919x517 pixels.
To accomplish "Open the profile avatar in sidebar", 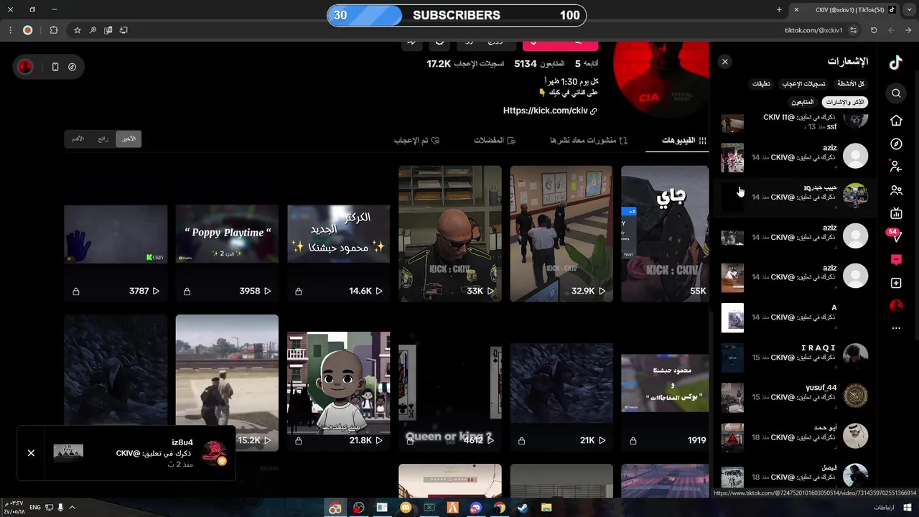I will (x=896, y=306).
